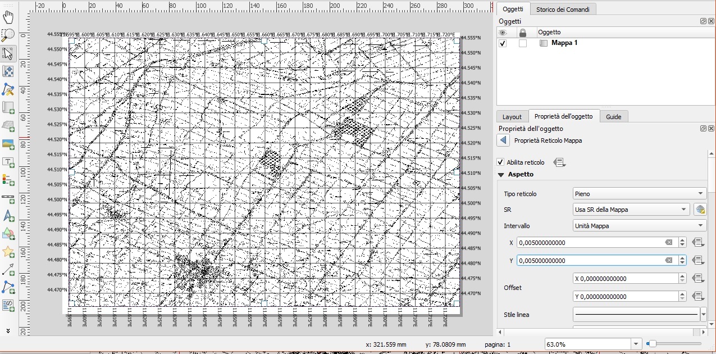
Task: Go back with blue arrow in Proprietà Reticolo Mappa
Action: coord(503,140)
